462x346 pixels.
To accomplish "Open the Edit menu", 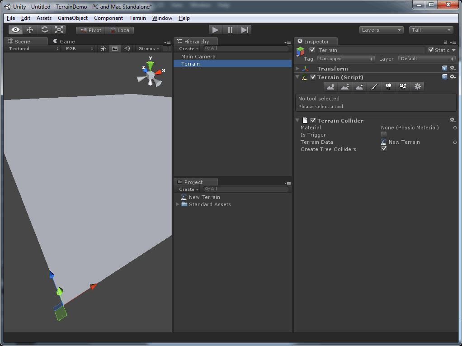I will (x=26, y=18).
